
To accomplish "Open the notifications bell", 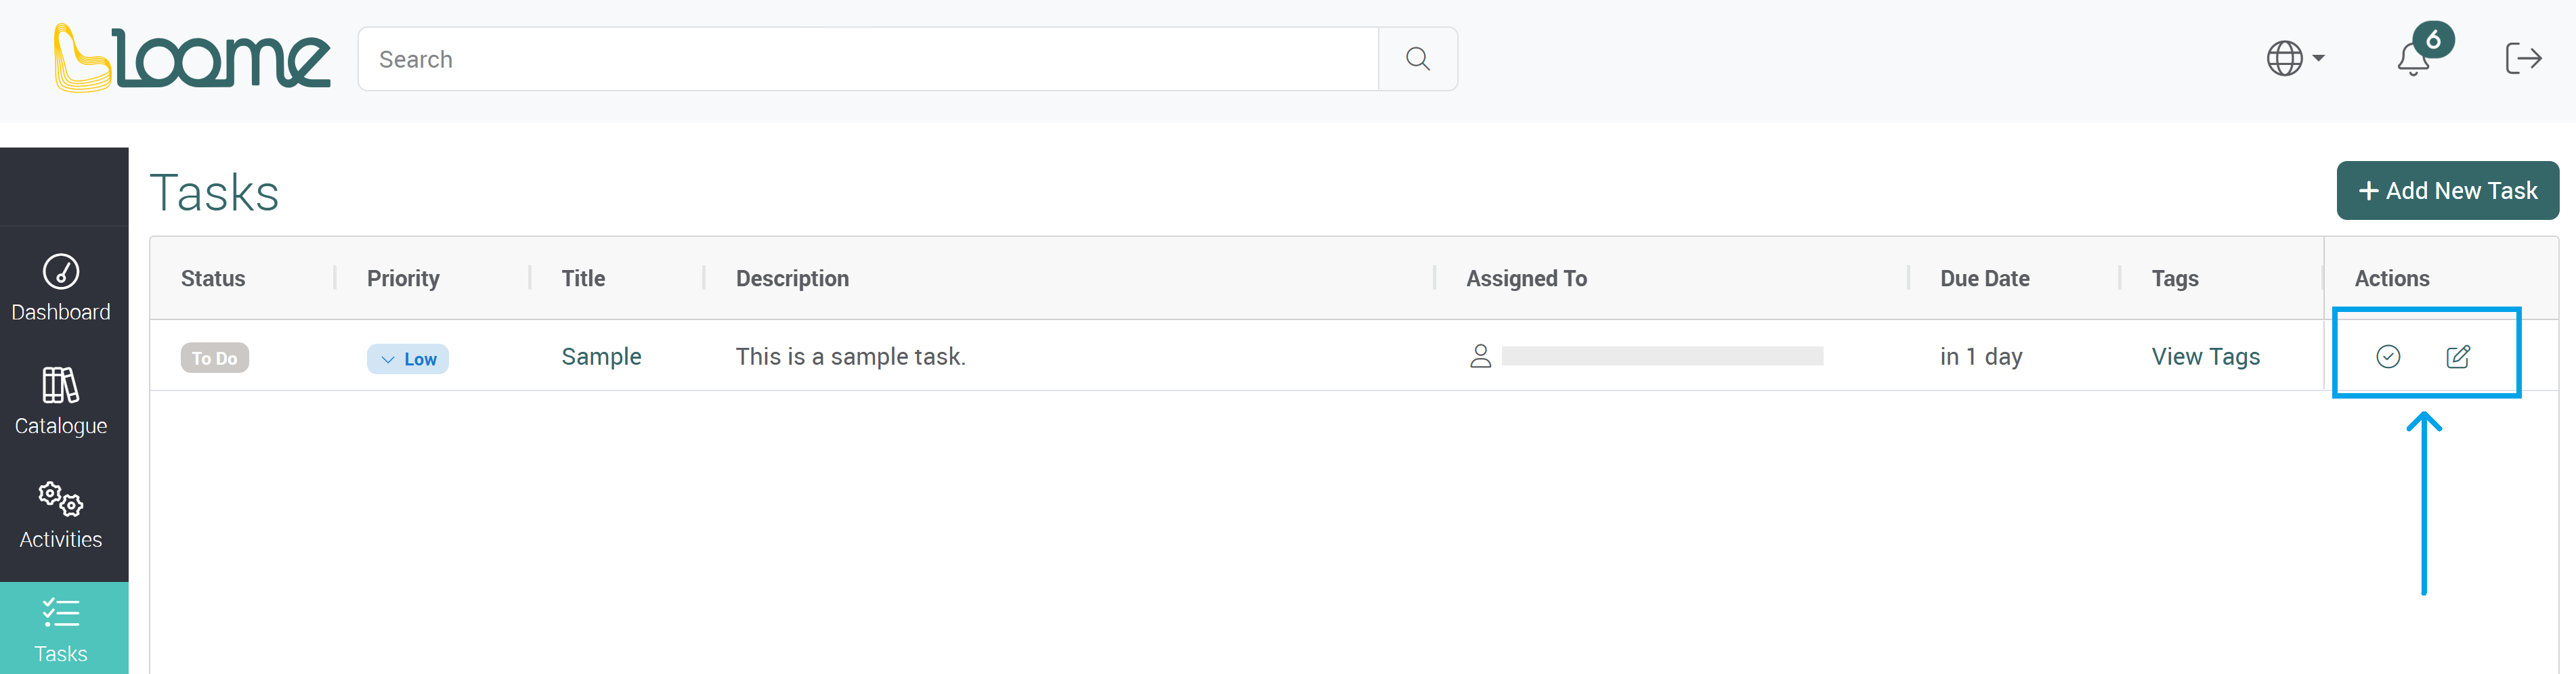I will click(x=2414, y=60).
